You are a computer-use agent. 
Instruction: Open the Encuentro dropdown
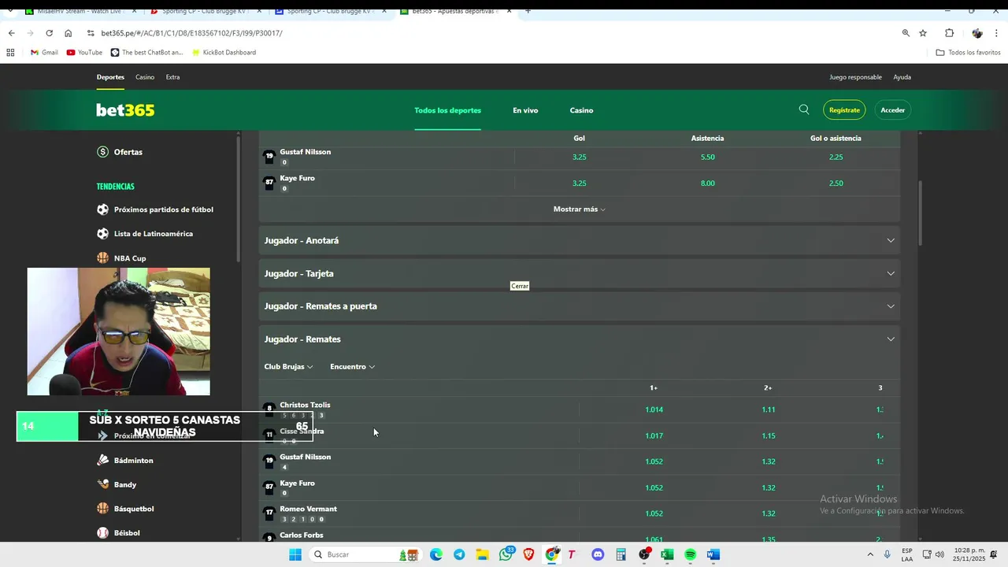pyautogui.click(x=352, y=366)
